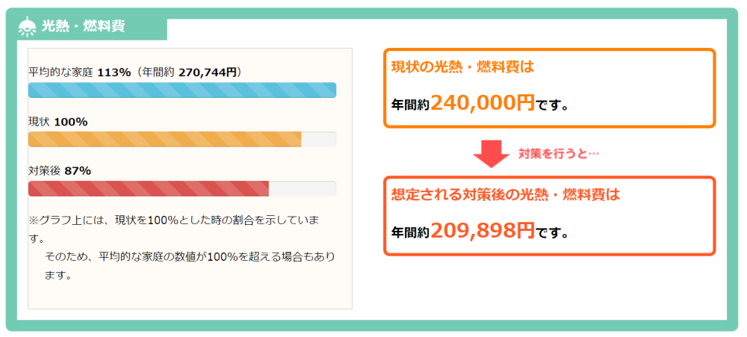This screenshot has width=747, height=337.
Task: Click the blue average household progress bar
Action: [x=182, y=90]
